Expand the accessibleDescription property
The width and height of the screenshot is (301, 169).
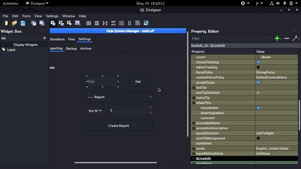tap(194, 128)
